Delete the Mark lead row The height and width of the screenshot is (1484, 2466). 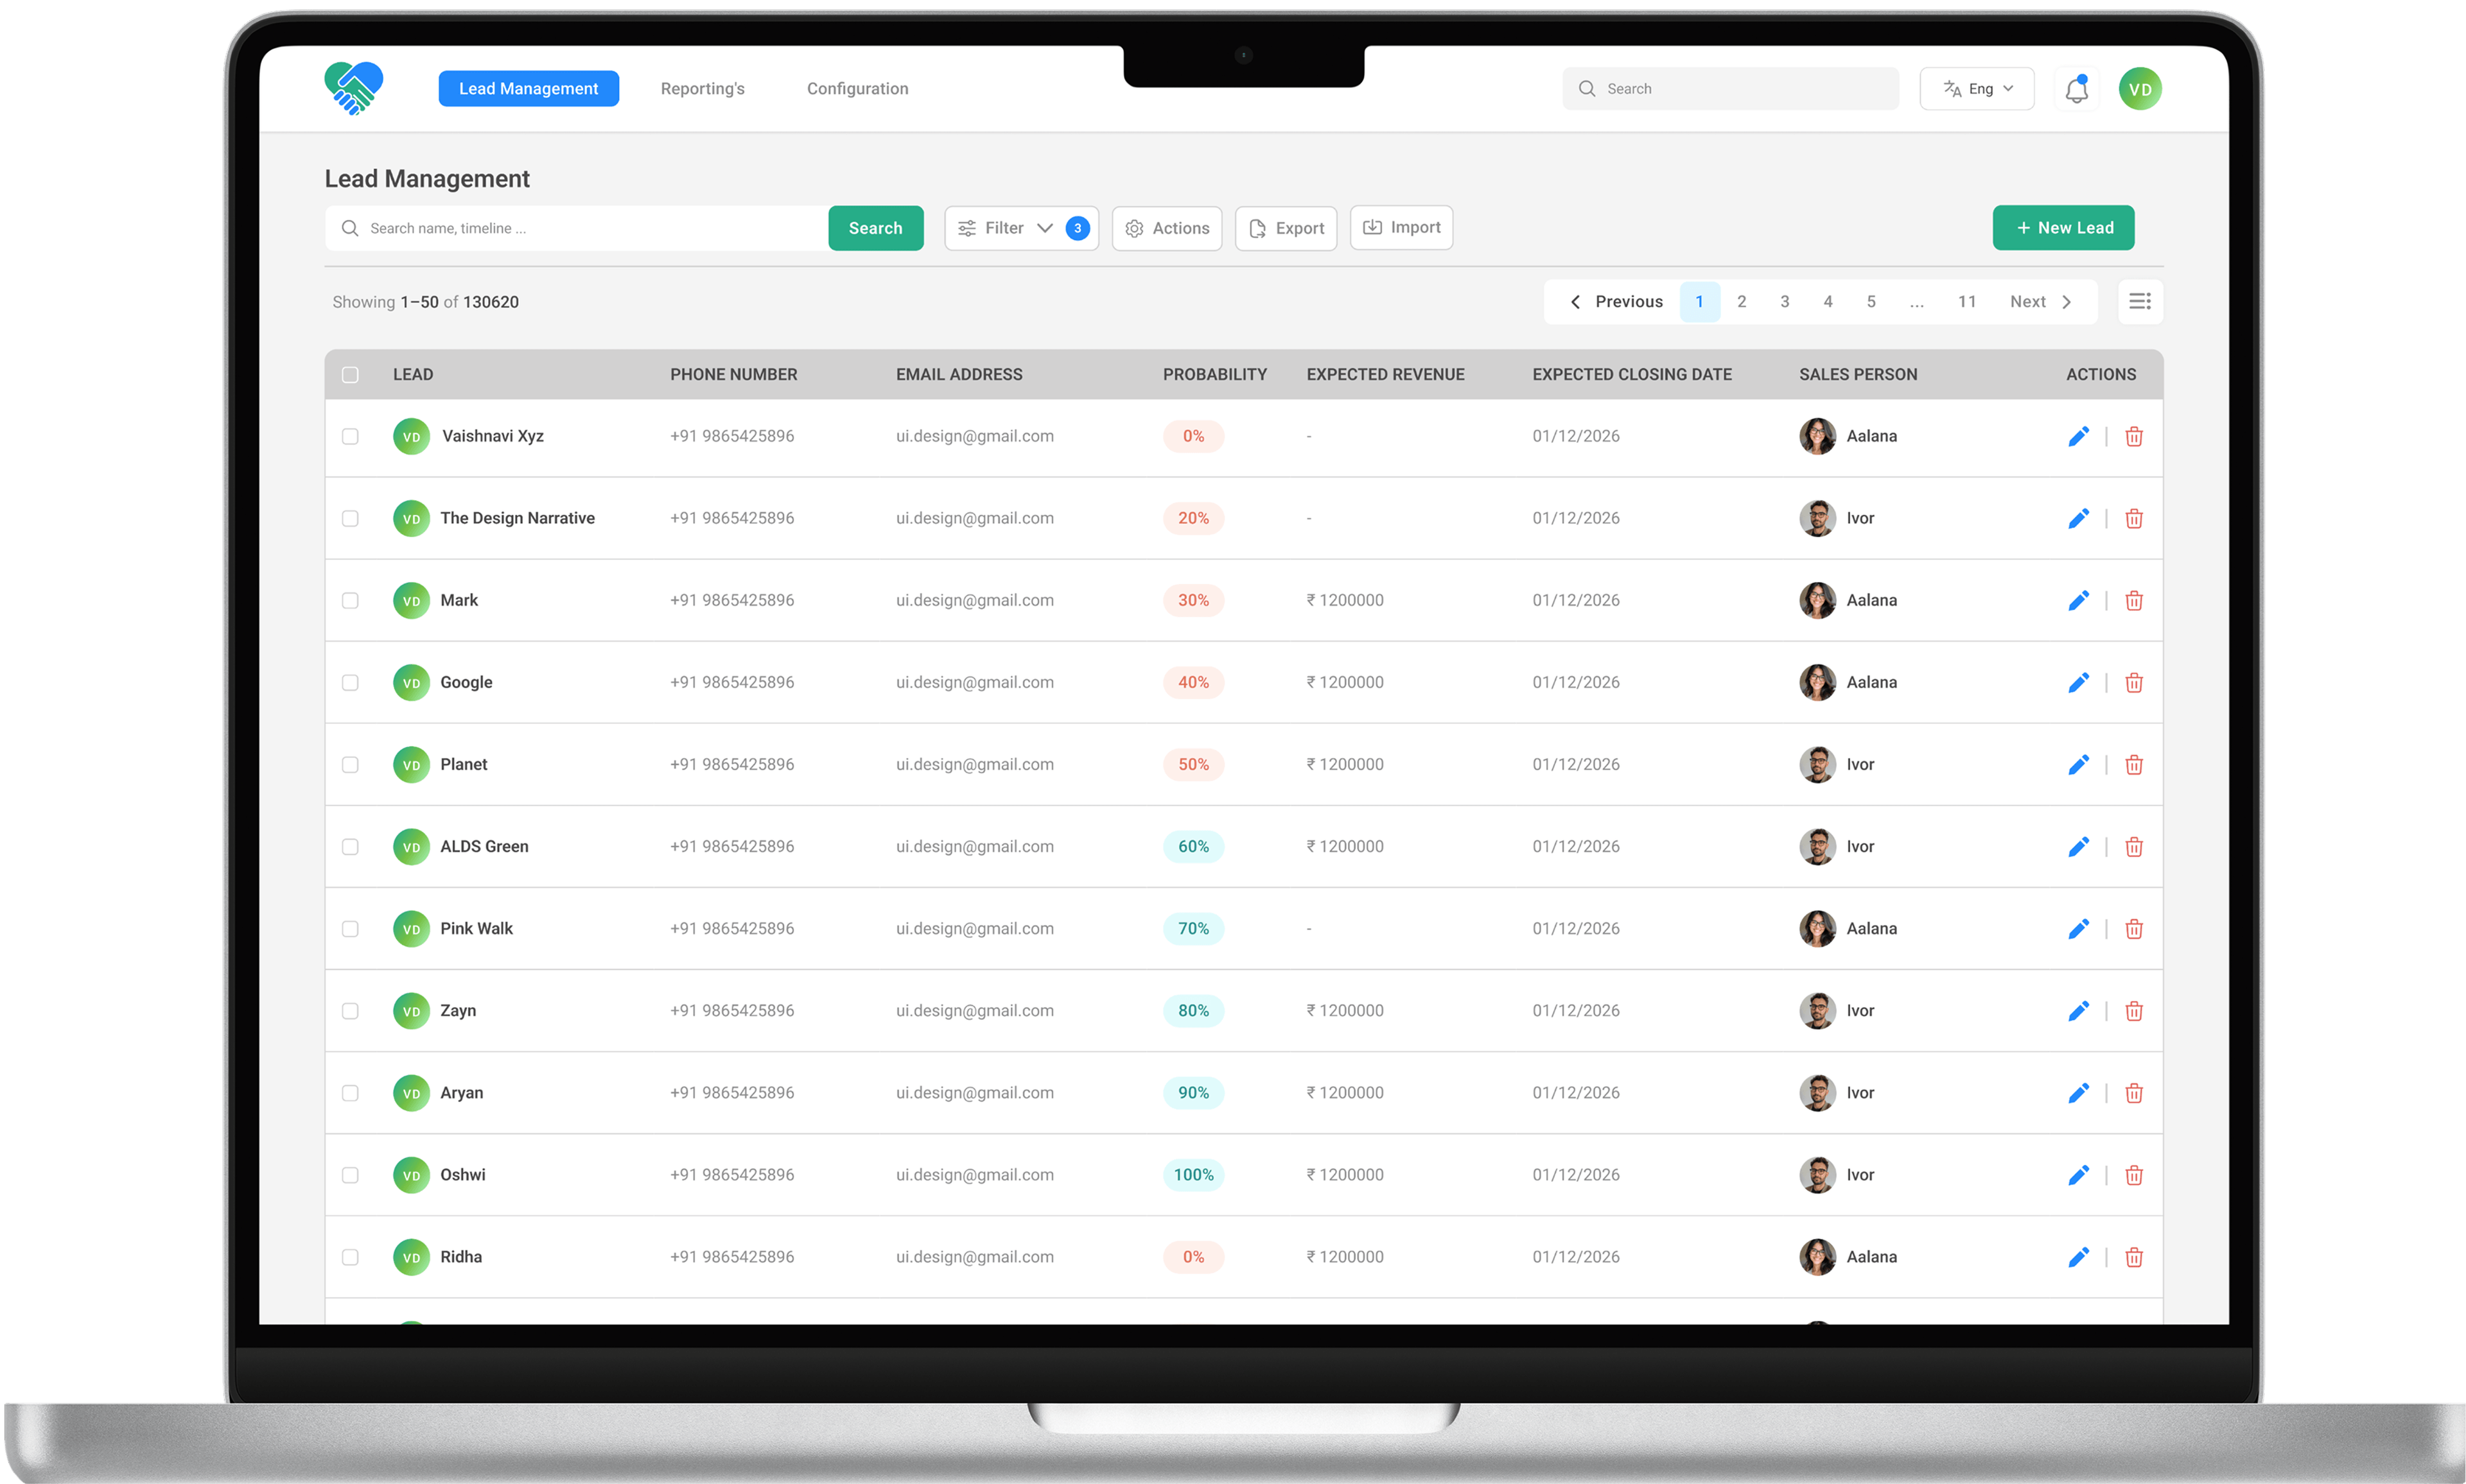[2133, 600]
